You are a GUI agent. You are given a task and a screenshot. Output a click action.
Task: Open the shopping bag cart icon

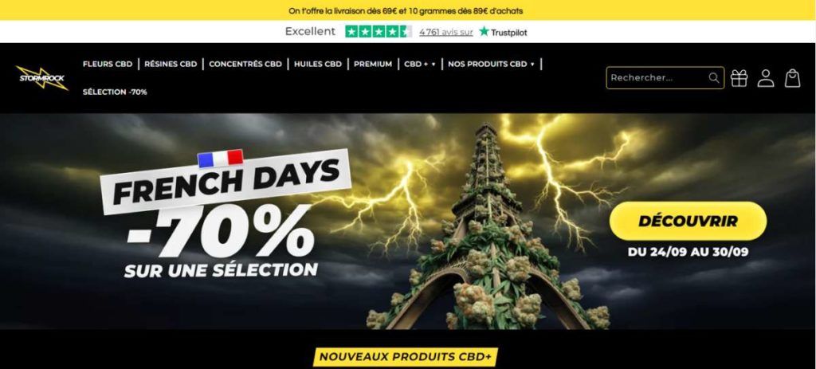tap(793, 78)
